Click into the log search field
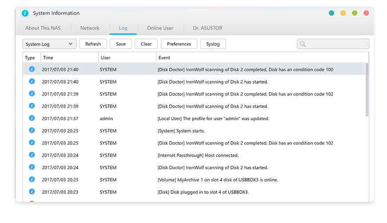The image size is (387, 223). coord(333,44)
